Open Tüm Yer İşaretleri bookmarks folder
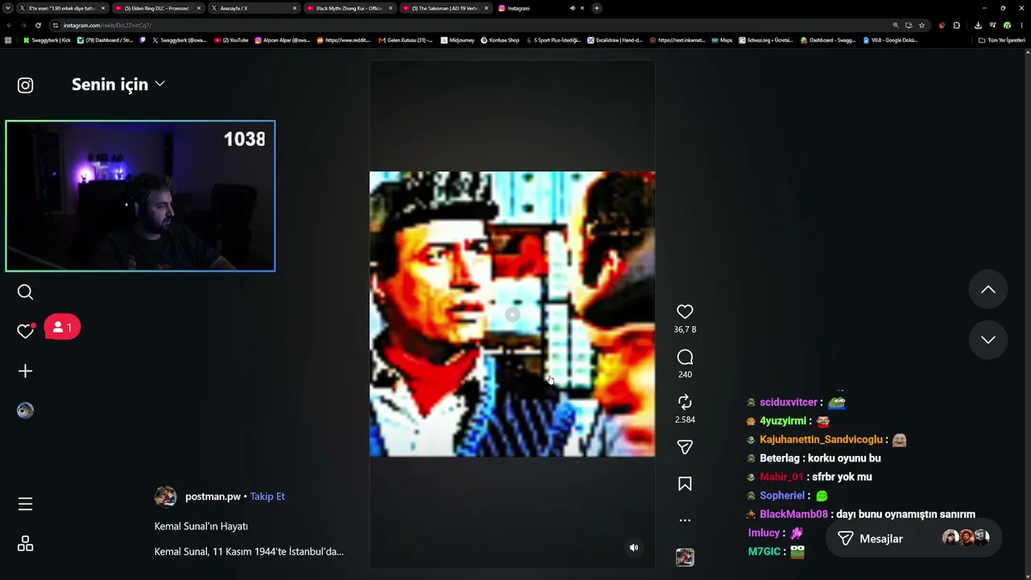The image size is (1031, 580). click(x=1001, y=40)
